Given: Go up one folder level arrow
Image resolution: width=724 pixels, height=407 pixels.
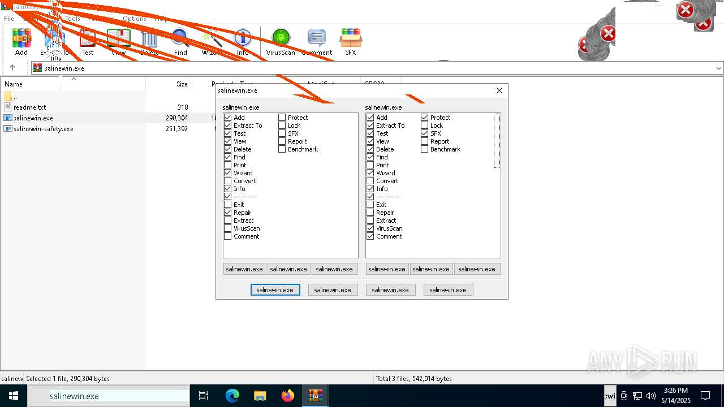Looking at the screenshot, I should pos(12,68).
